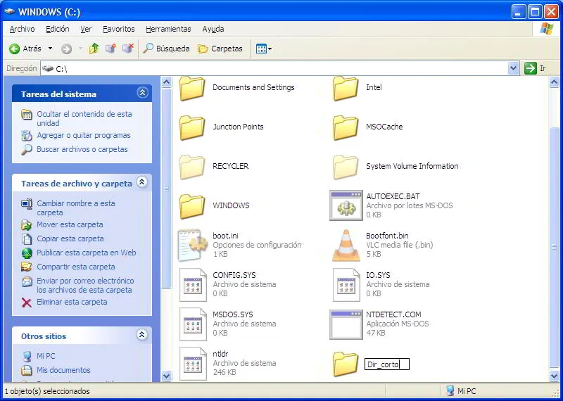Viewport: 563px width, 401px height.
Task: Collapse Tareas de archivo y carpeta panel
Action: [142, 182]
